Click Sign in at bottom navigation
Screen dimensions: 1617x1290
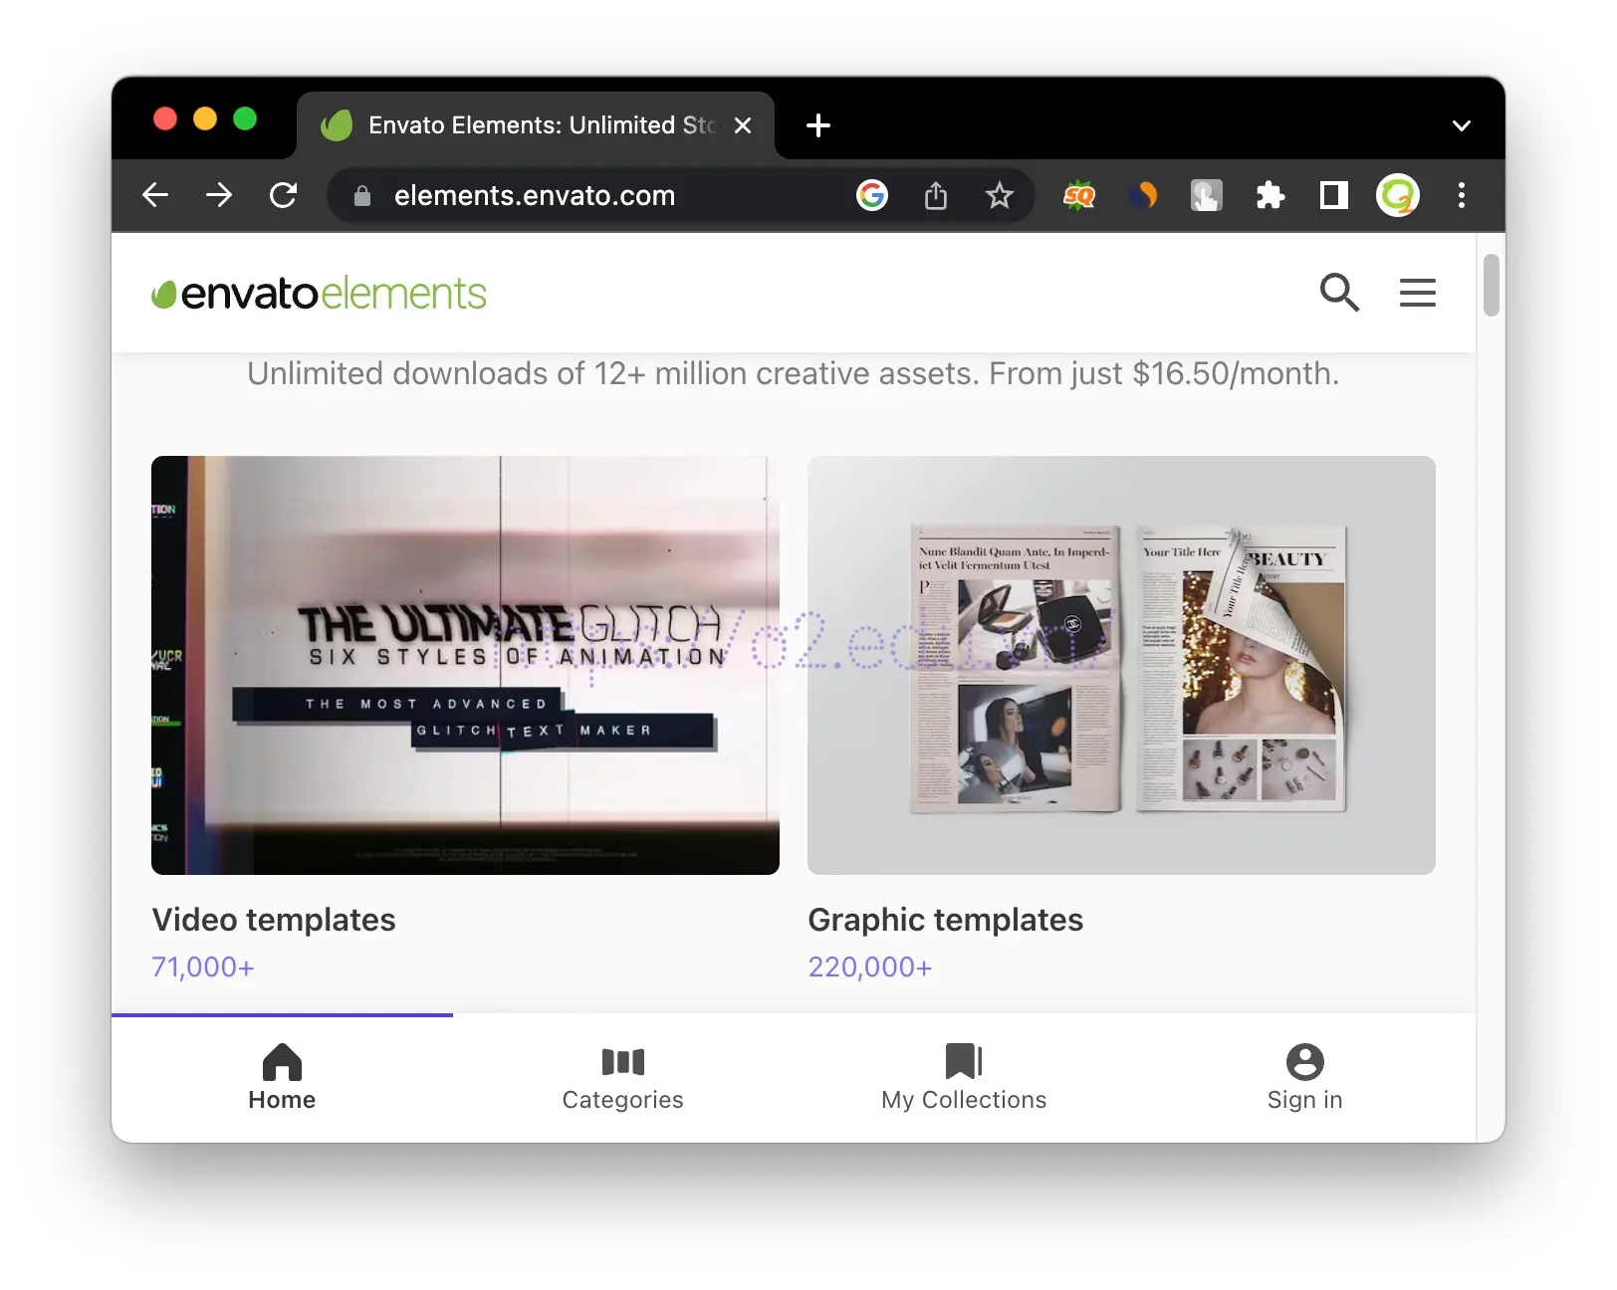pos(1305,1078)
